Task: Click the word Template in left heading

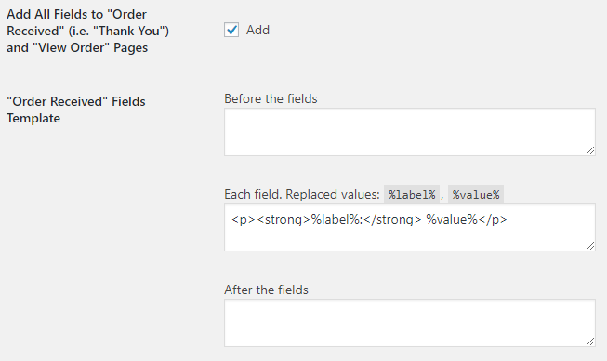Action: coord(33,118)
